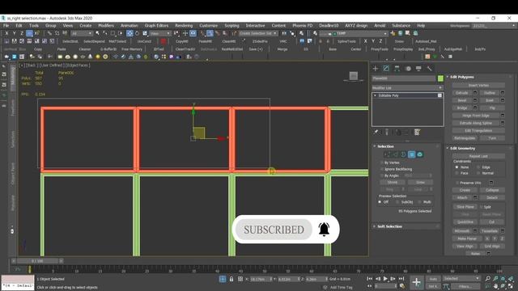Click the green object color swatch
The image size is (518, 291).
[x=440, y=78]
